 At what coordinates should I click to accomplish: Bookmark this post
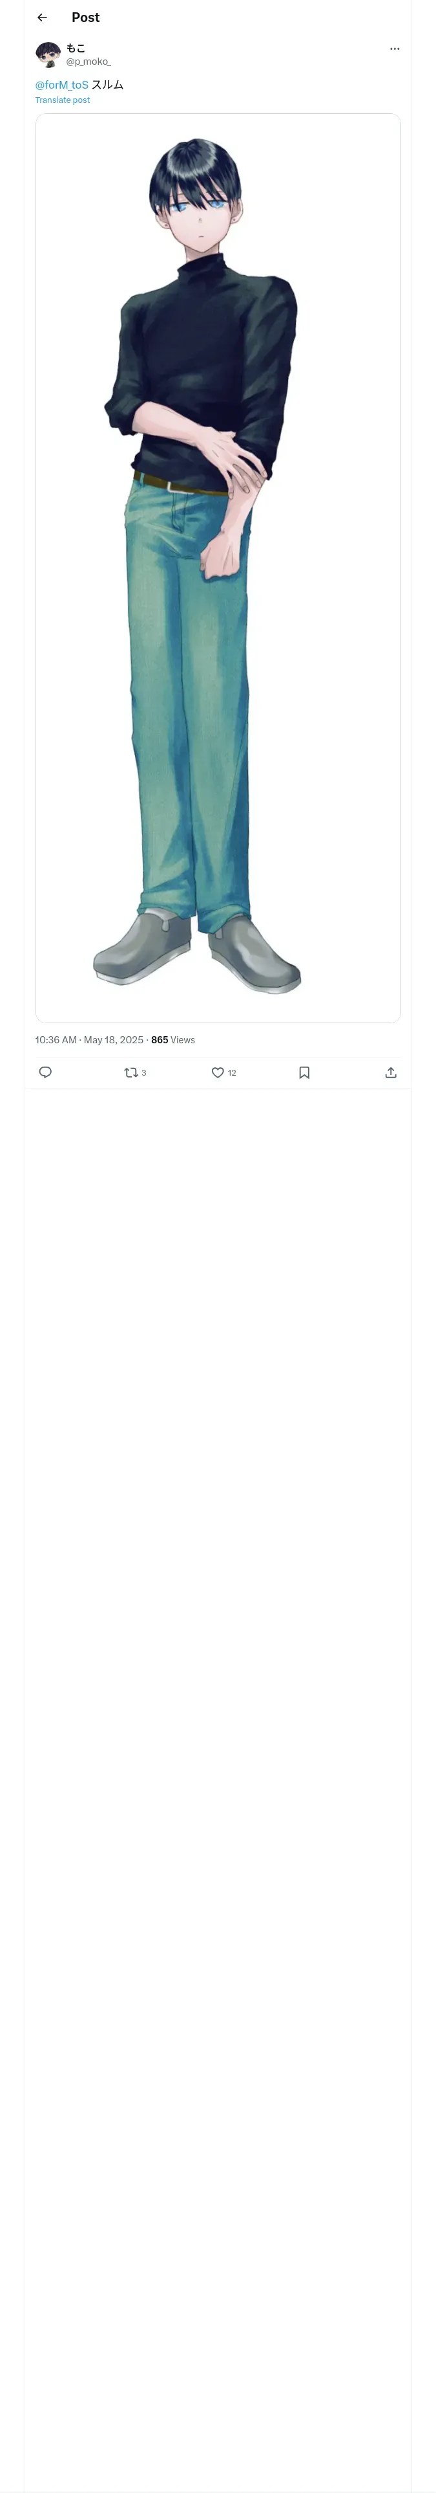(x=304, y=1072)
